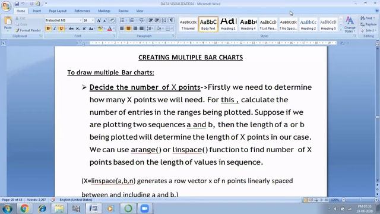Open the round Office button menu
The width and height of the screenshot is (380, 214).
6,6
